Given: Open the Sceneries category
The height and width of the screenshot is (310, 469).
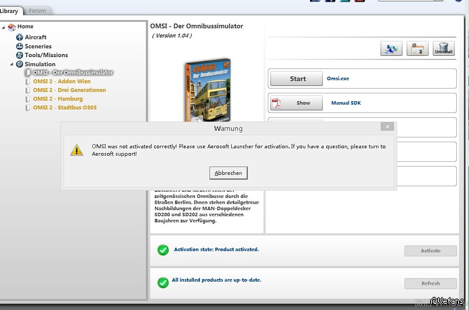Looking at the screenshot, I should click(x=38, y=46).
